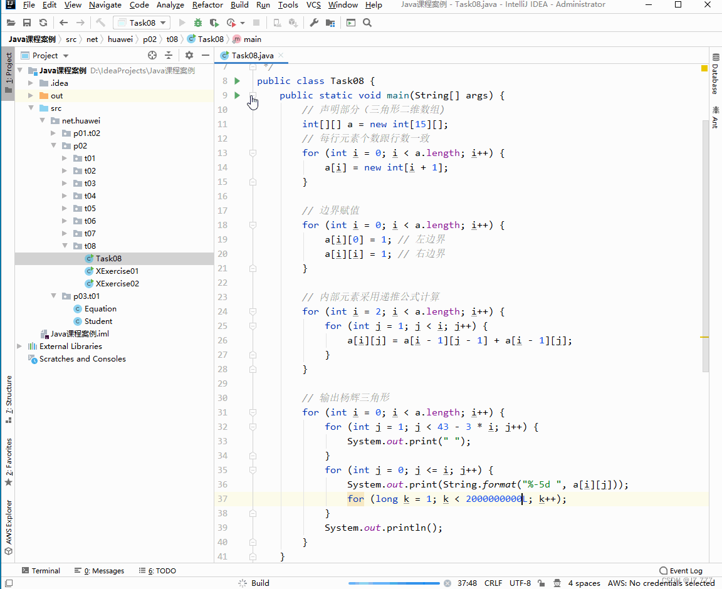Open the VCS menu
This screenshot has height=589, width=722.
313,5
